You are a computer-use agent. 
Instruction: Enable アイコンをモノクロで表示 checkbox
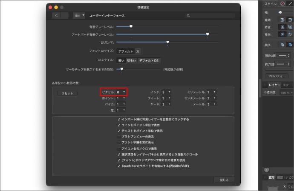[119, 149]
